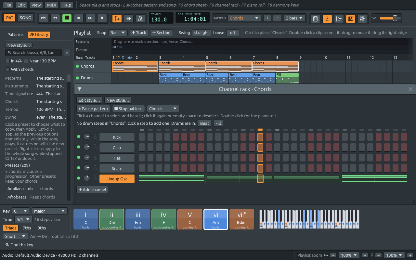Viewport: 416px width, 260px height.
Task: Add a new pattern with the plus button
Action: tap(267, 18)
